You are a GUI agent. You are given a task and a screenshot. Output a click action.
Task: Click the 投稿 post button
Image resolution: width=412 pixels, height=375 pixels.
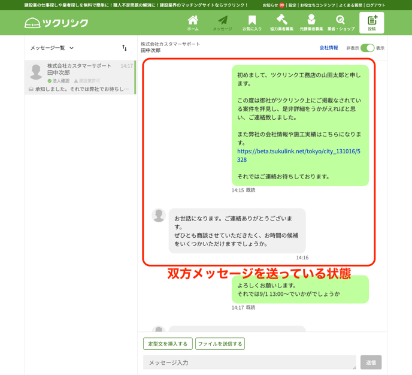coord(371,23)
